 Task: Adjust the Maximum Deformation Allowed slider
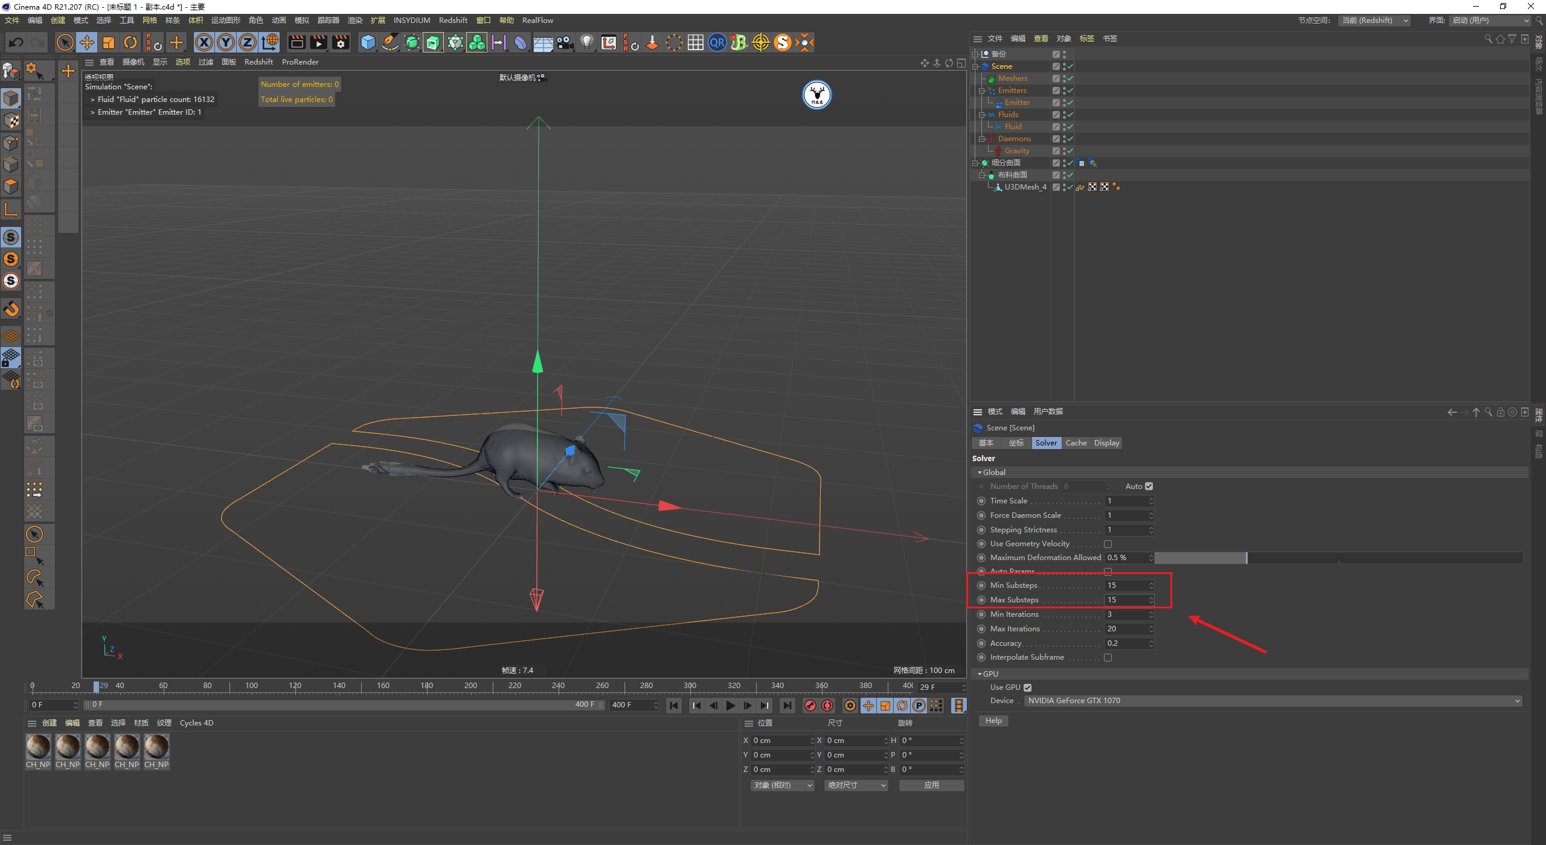(1246, 558)
